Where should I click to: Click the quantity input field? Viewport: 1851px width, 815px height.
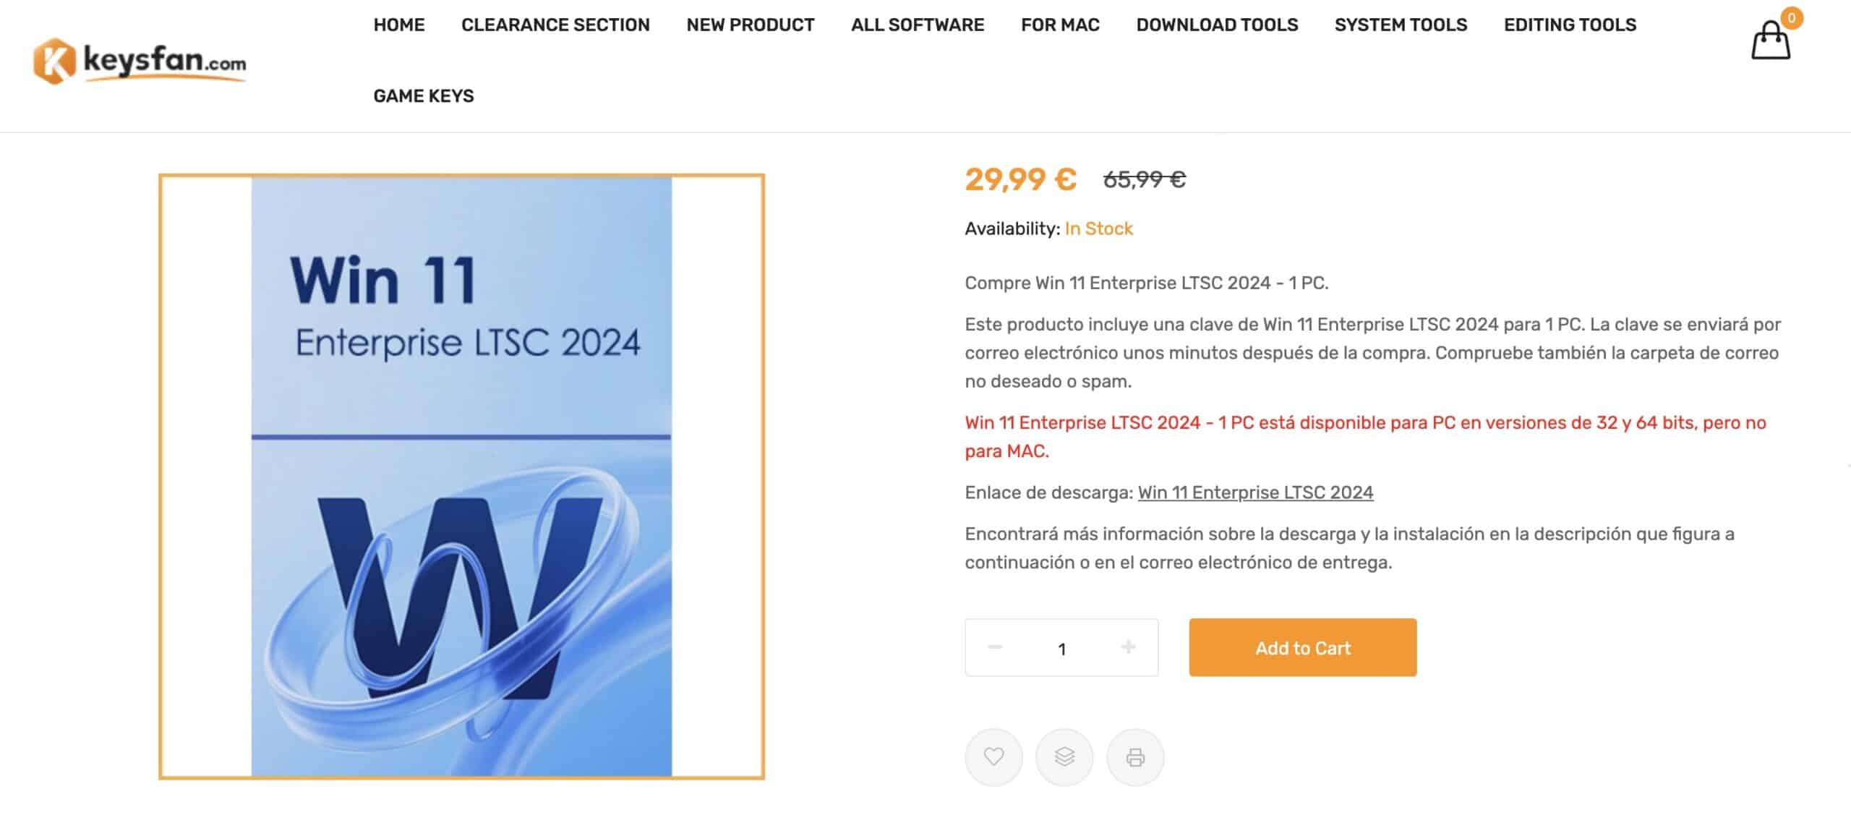click(1061, 649)
